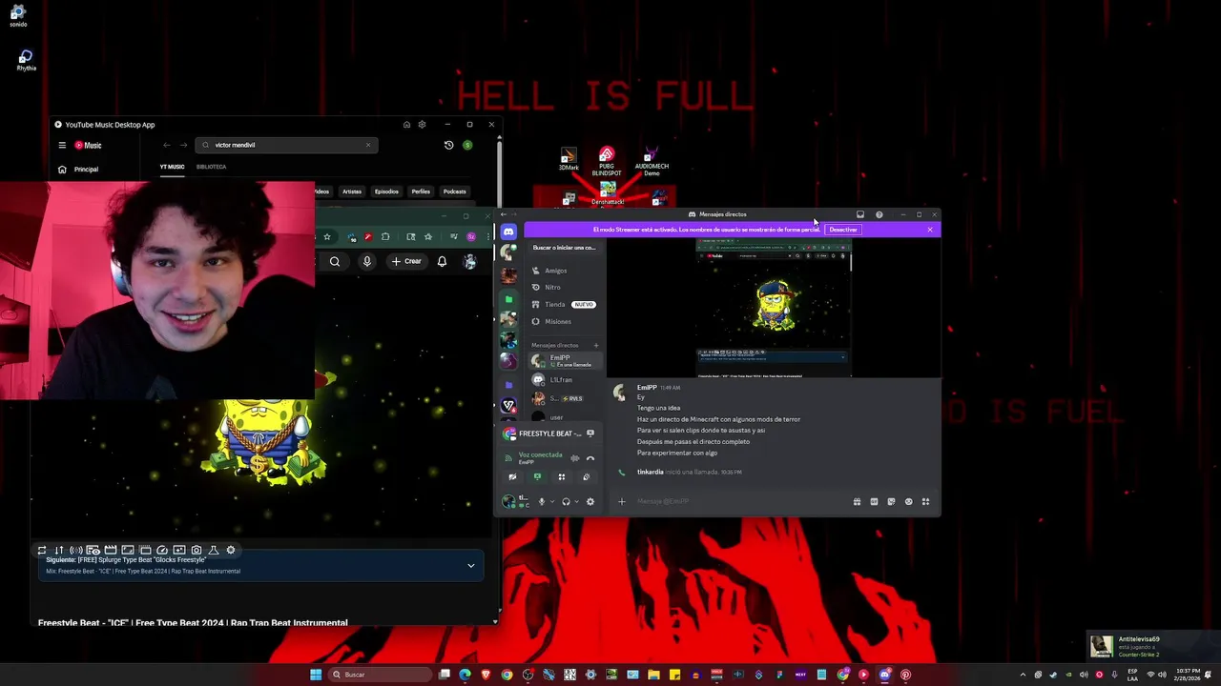
Task: Open YouTube Music history icon
Action: [448, 145]
